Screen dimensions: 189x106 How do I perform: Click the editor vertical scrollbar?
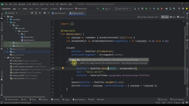point(185,55)
